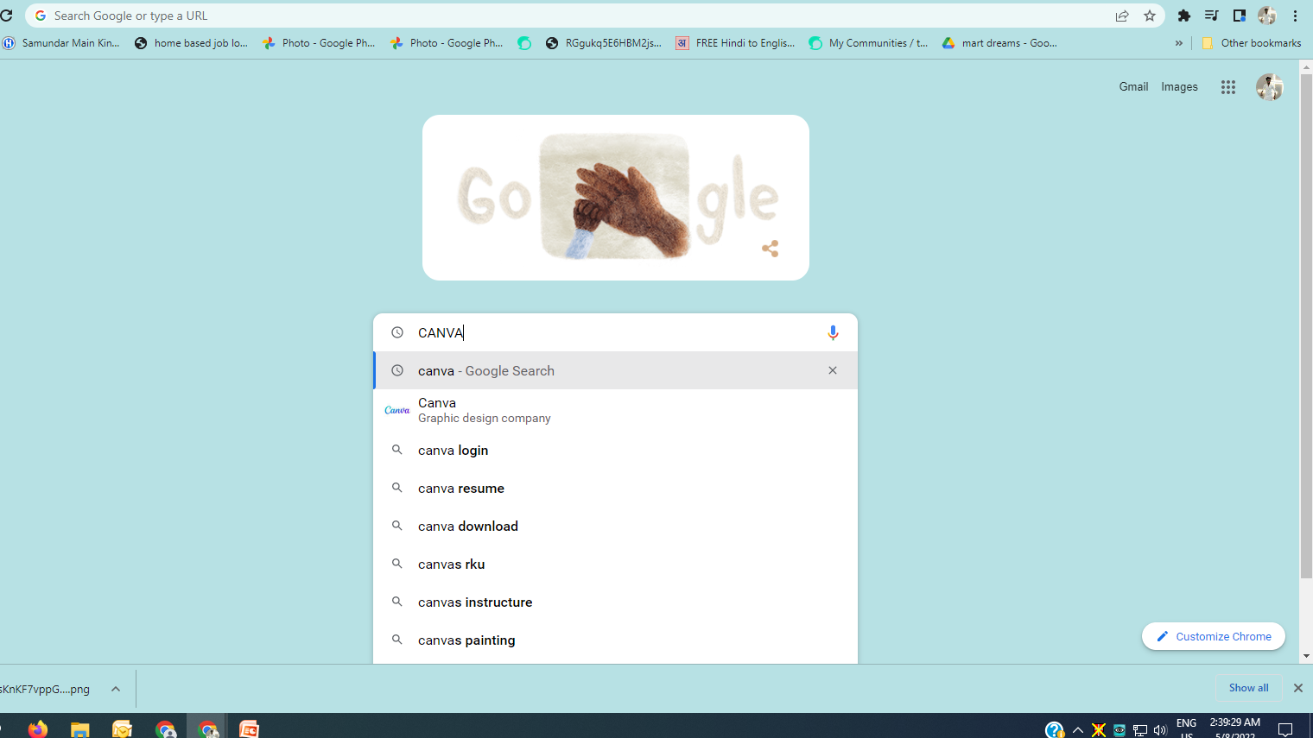Choose the canva resume suggestion
This screenshot has height=738, width=1313.
[x=615, y=488]
